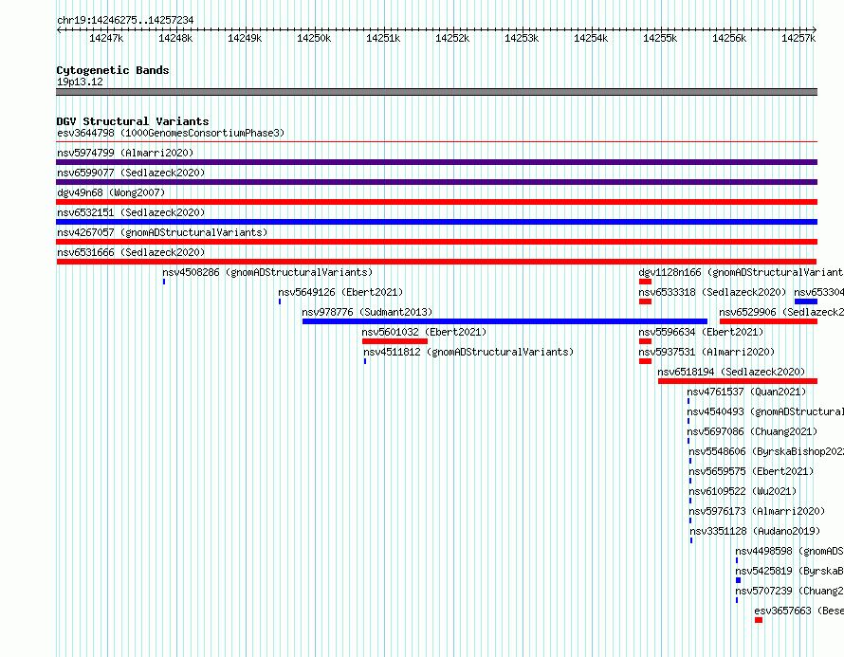Click the nsv5697086 Chuang2021 label
Screen dimensions: 844x657
(x=753, y=431)
